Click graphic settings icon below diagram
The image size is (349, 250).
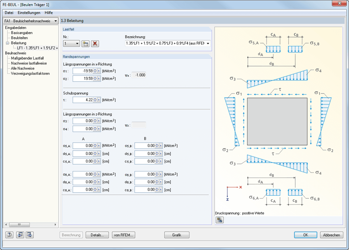click(x=220, y=220)
